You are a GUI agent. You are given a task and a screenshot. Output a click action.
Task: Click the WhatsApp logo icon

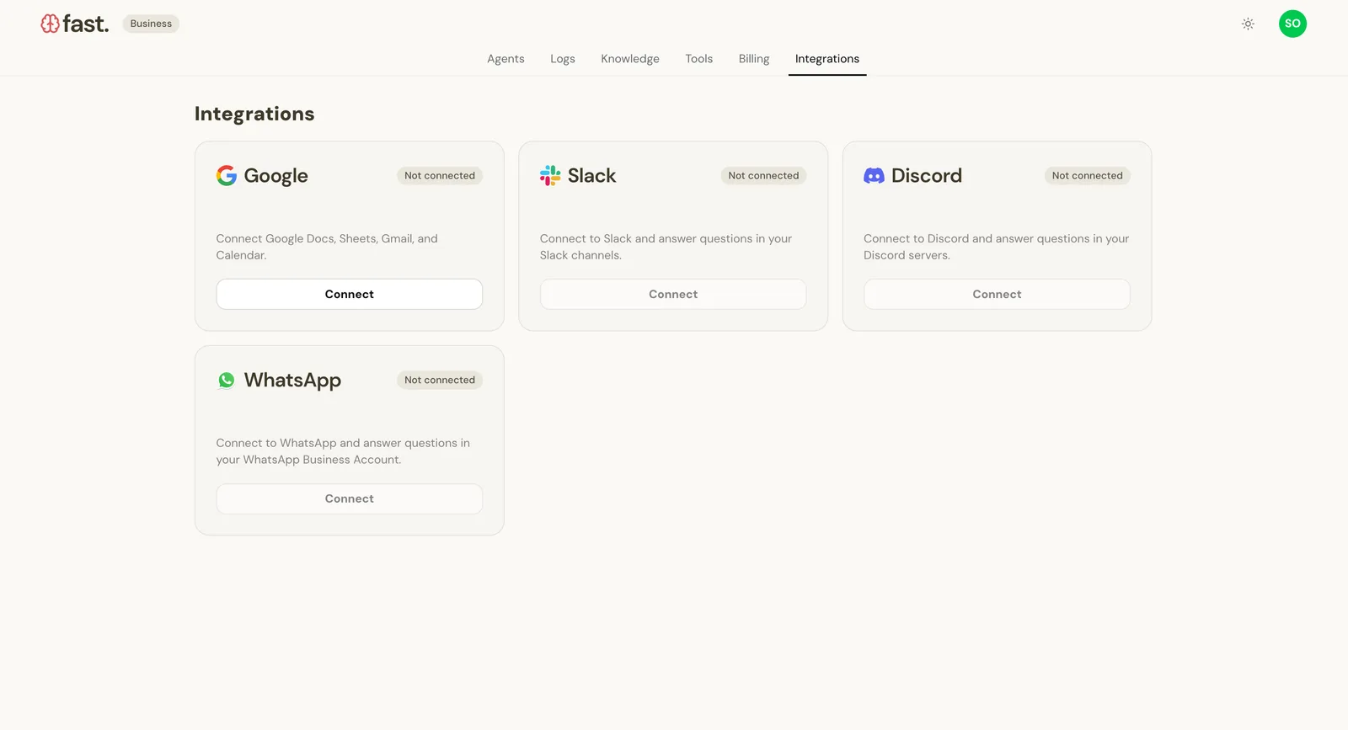227,380
